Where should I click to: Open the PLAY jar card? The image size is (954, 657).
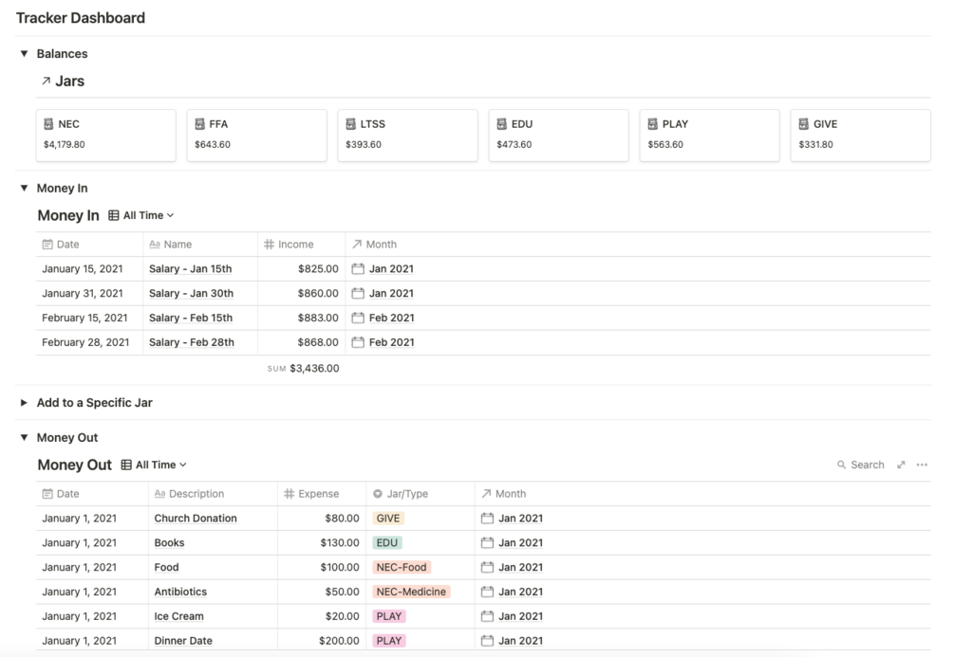coord(709,135)
